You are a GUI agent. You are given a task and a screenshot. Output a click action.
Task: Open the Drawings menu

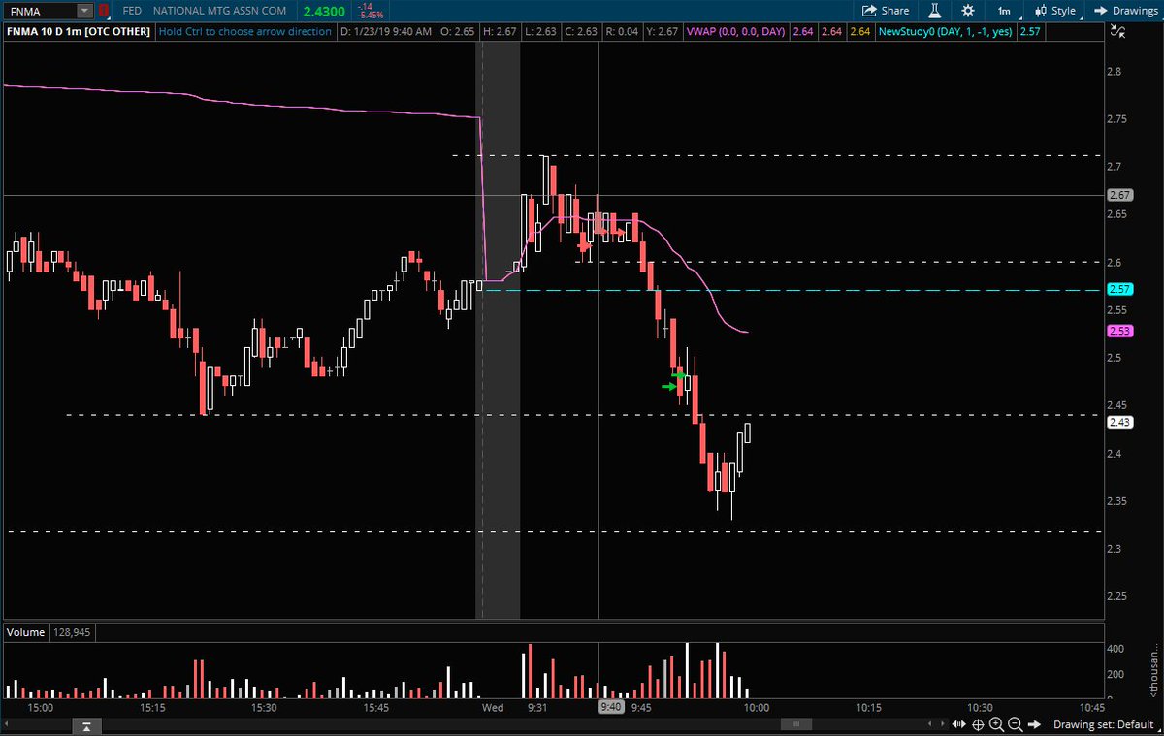1126,11
